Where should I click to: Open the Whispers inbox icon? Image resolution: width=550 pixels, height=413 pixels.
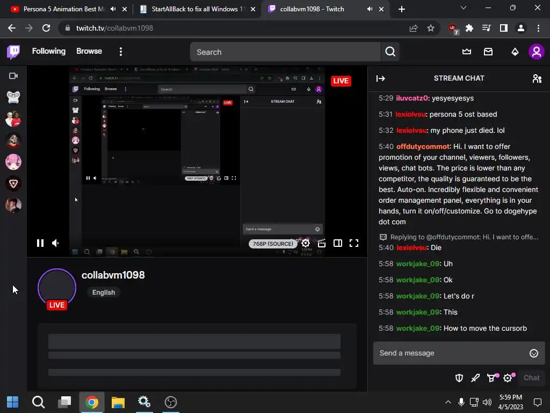488,52
